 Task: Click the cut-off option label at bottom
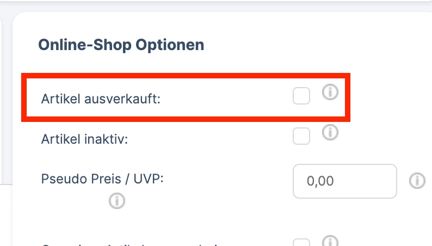click(132, 244)
